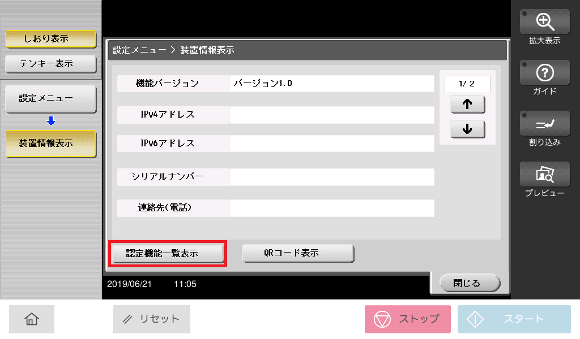
Task: Select 装置情報表示 in the left sidebar
Action: pyautogui.click(x=50, y=144)
